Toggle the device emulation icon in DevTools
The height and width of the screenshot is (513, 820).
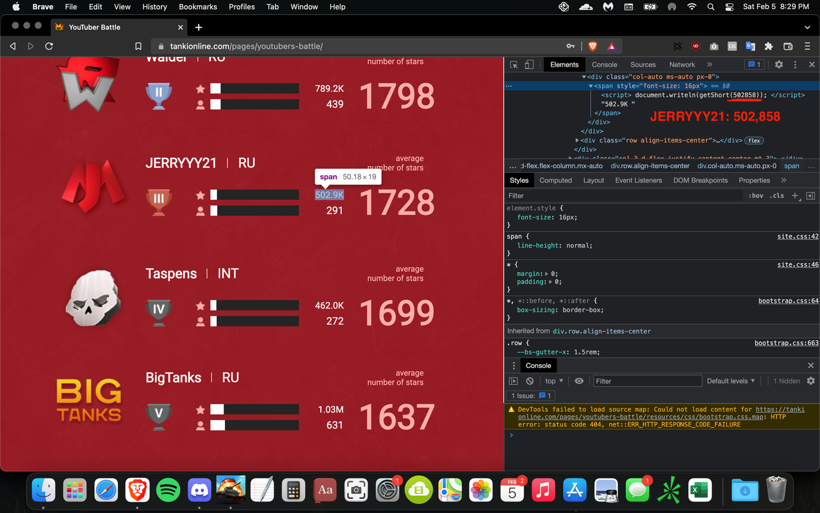(528, 64)
